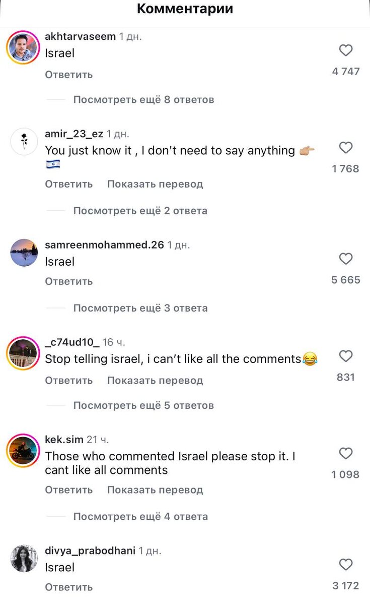
Task: Expand 8 more replies under akhtarvaseem
Action: pyautogui.click(x=143, y=100)
